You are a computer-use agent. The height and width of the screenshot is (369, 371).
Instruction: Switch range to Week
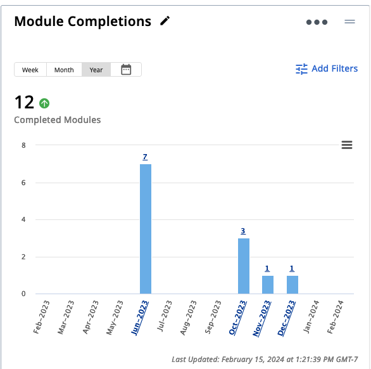[x=30, y=70]
